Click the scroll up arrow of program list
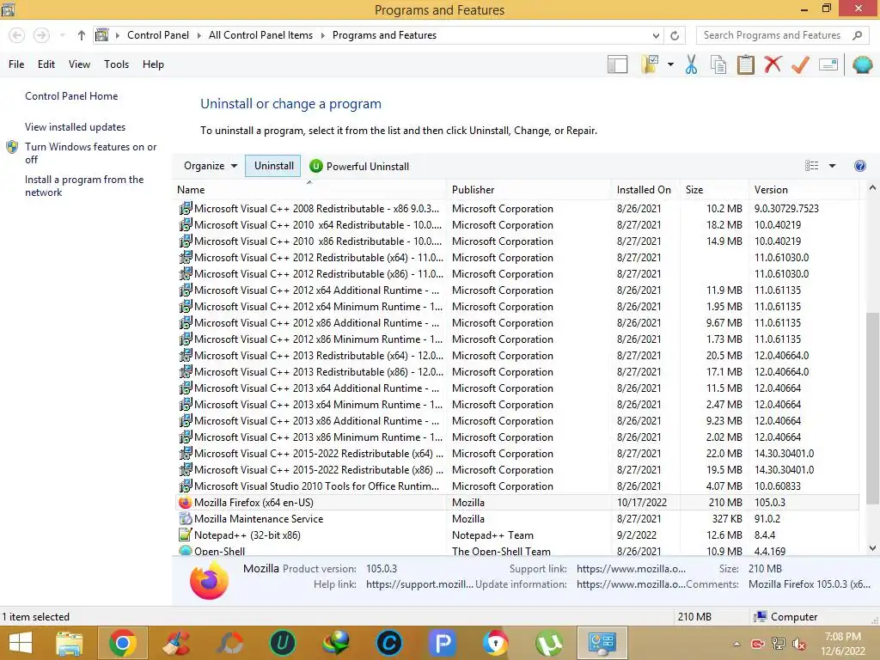 coord(872,188)
